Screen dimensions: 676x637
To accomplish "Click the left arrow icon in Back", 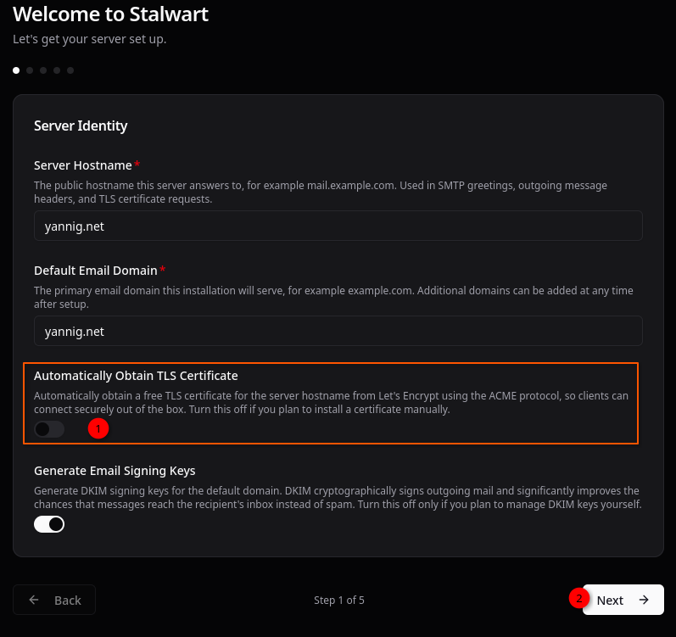I will click(34, 600).
